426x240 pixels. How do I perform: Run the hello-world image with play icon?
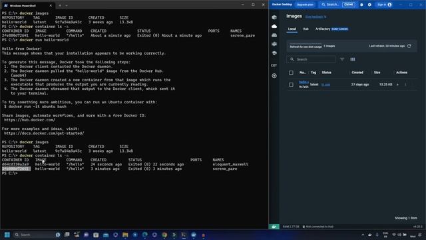click(397, 85)
